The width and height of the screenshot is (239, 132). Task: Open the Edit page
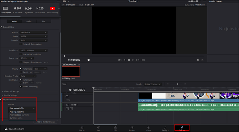115,129
